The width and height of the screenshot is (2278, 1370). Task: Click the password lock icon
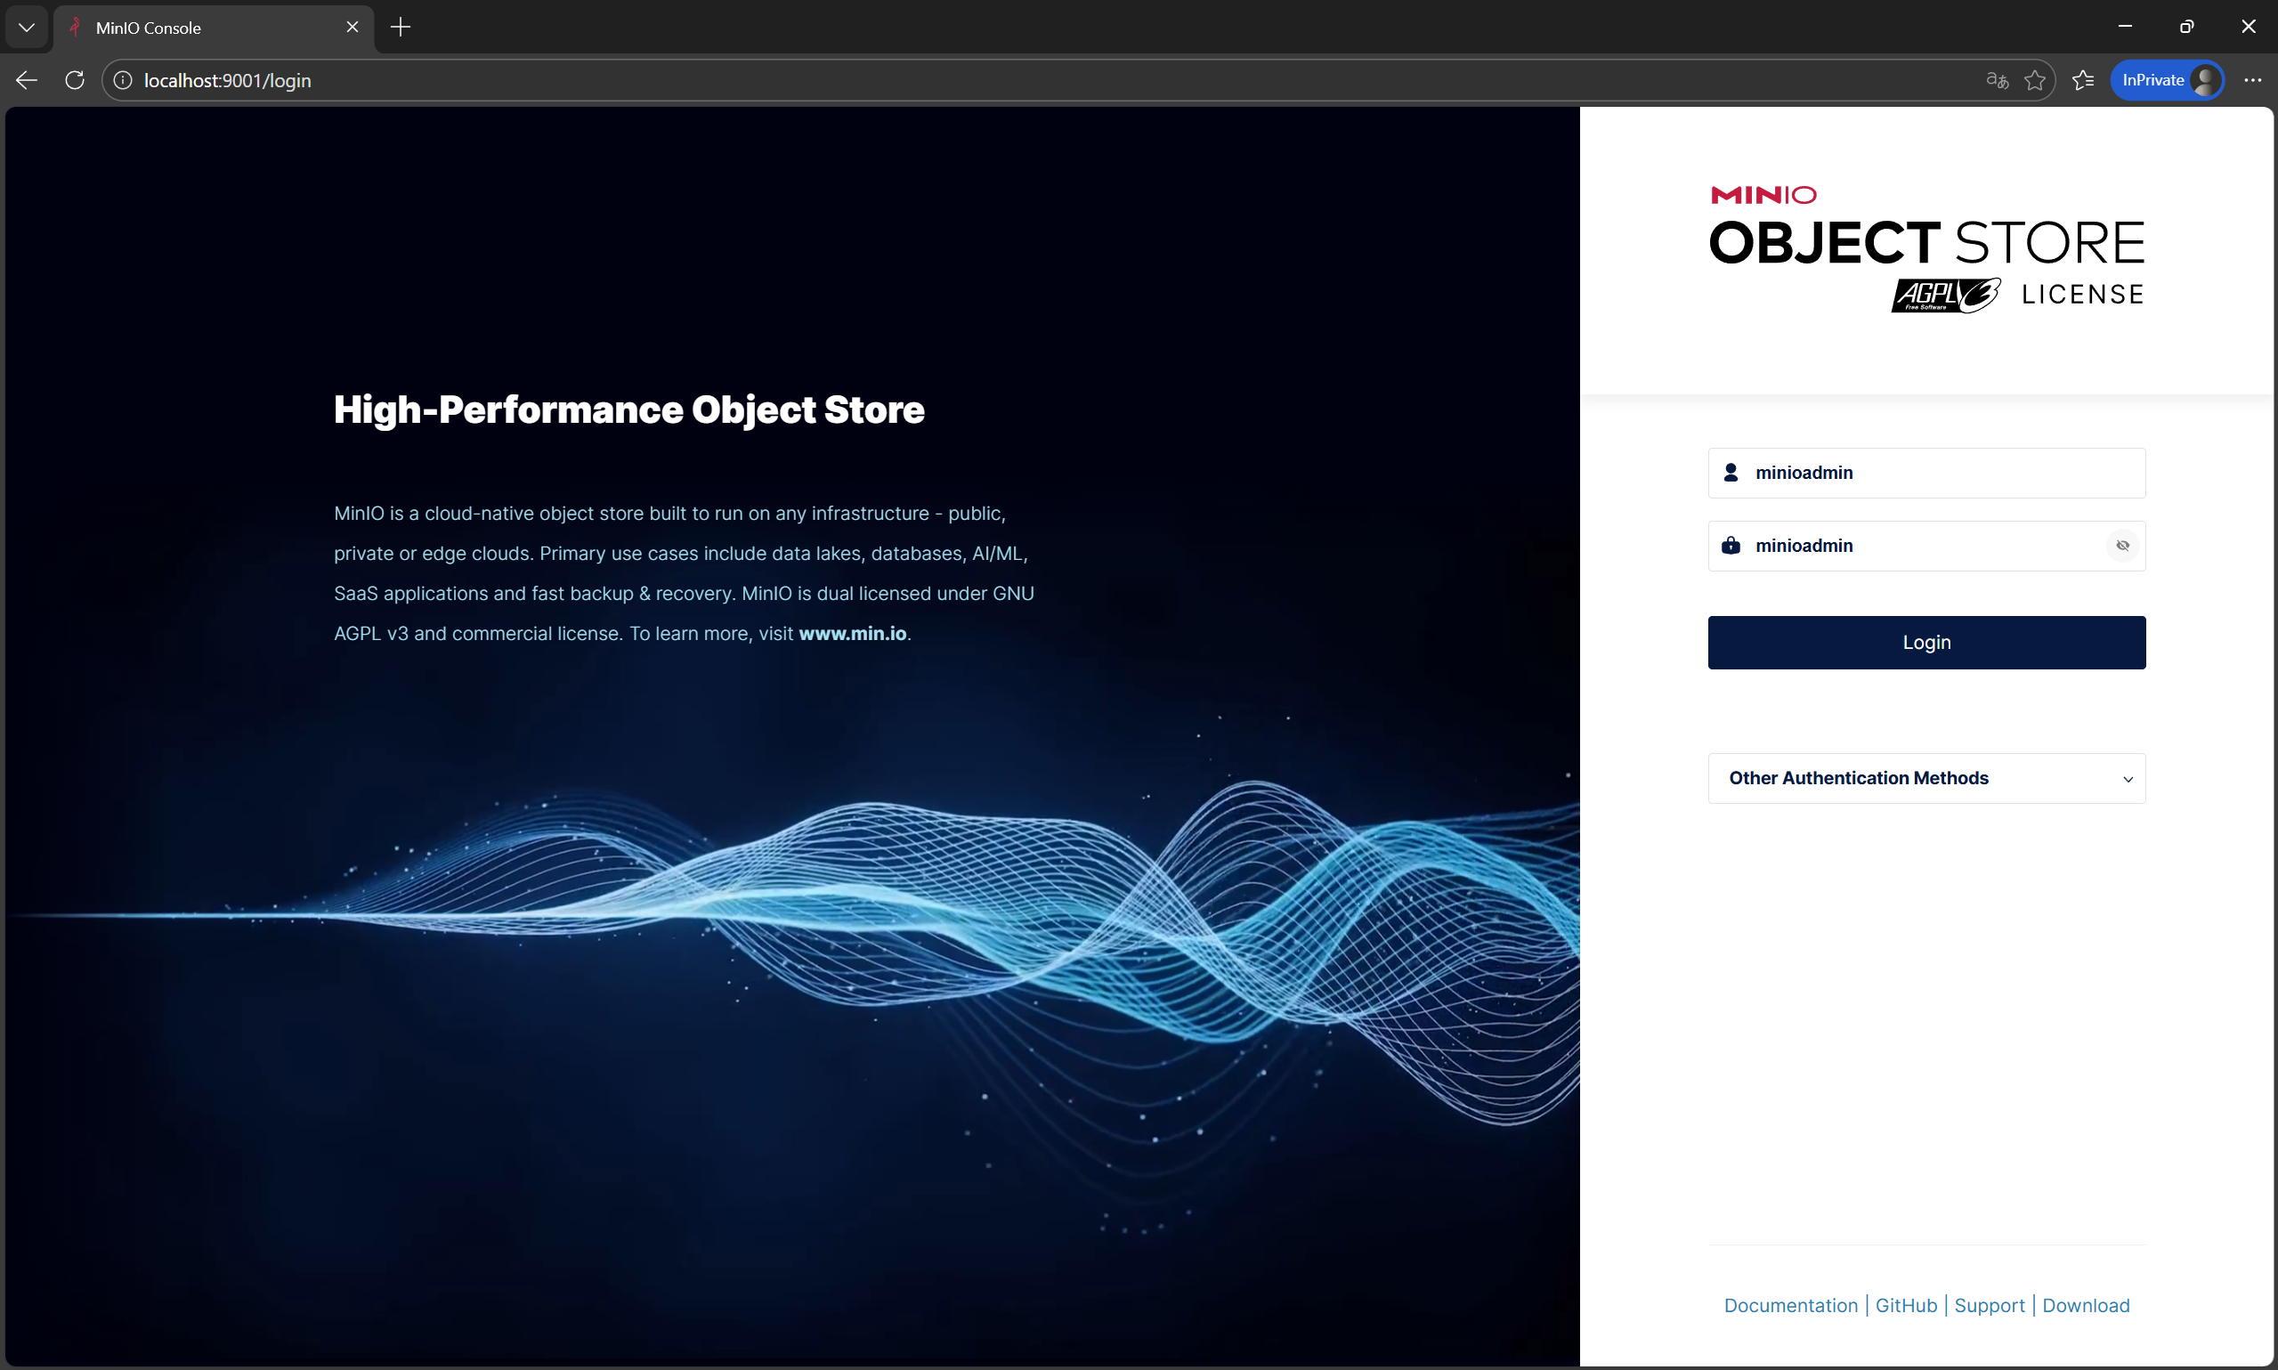[1731, 546]
